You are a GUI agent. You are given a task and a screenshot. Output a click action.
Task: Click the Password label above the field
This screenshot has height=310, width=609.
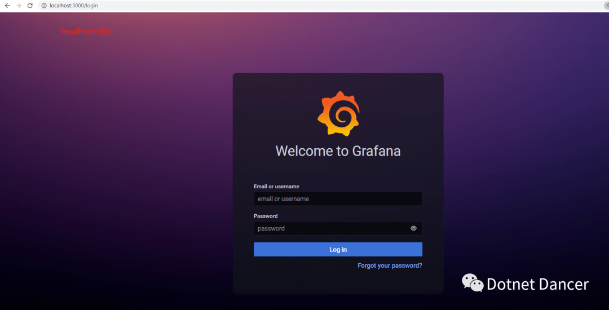[x=266, y=216]
